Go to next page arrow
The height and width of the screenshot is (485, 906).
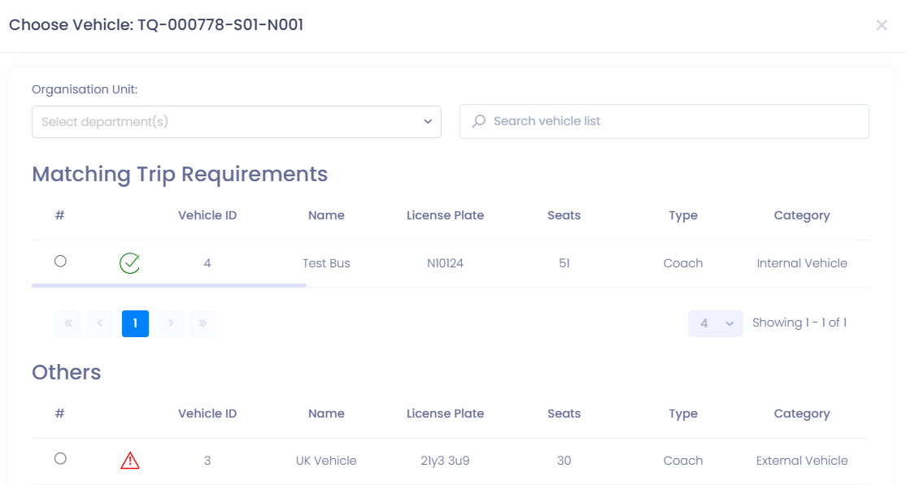pos(171,323)
